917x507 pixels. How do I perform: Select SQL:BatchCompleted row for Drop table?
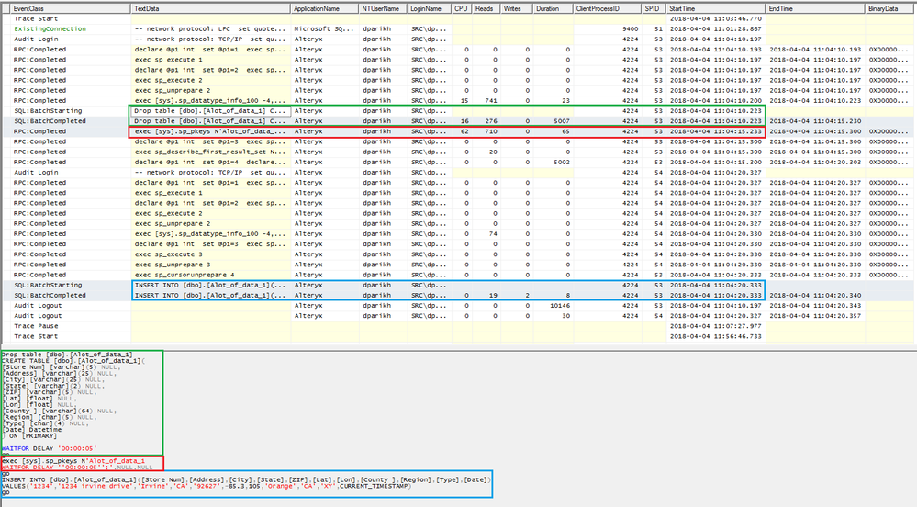(x=458, y=121)
